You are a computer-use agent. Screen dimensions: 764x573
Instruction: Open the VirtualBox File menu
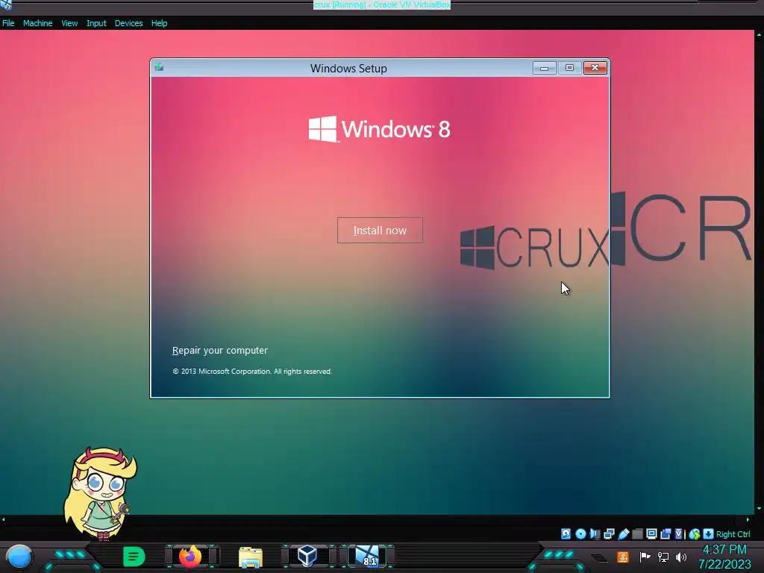pos(8,23)
